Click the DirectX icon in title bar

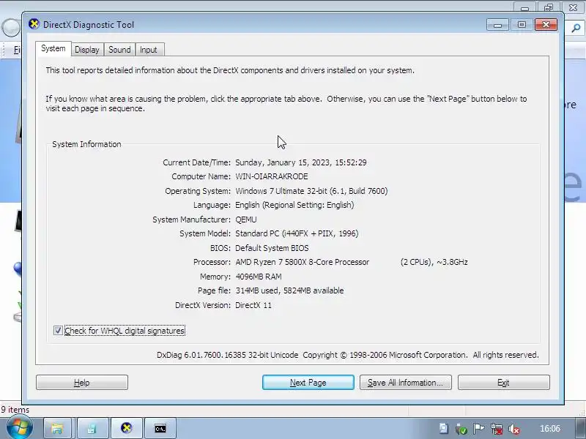[34, 24]
